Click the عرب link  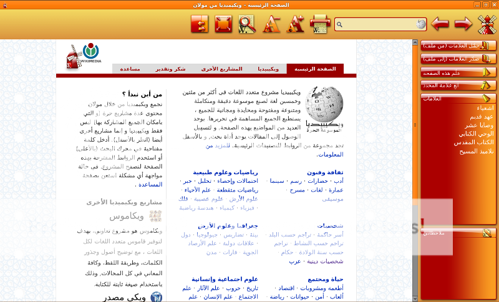[295, 261]
